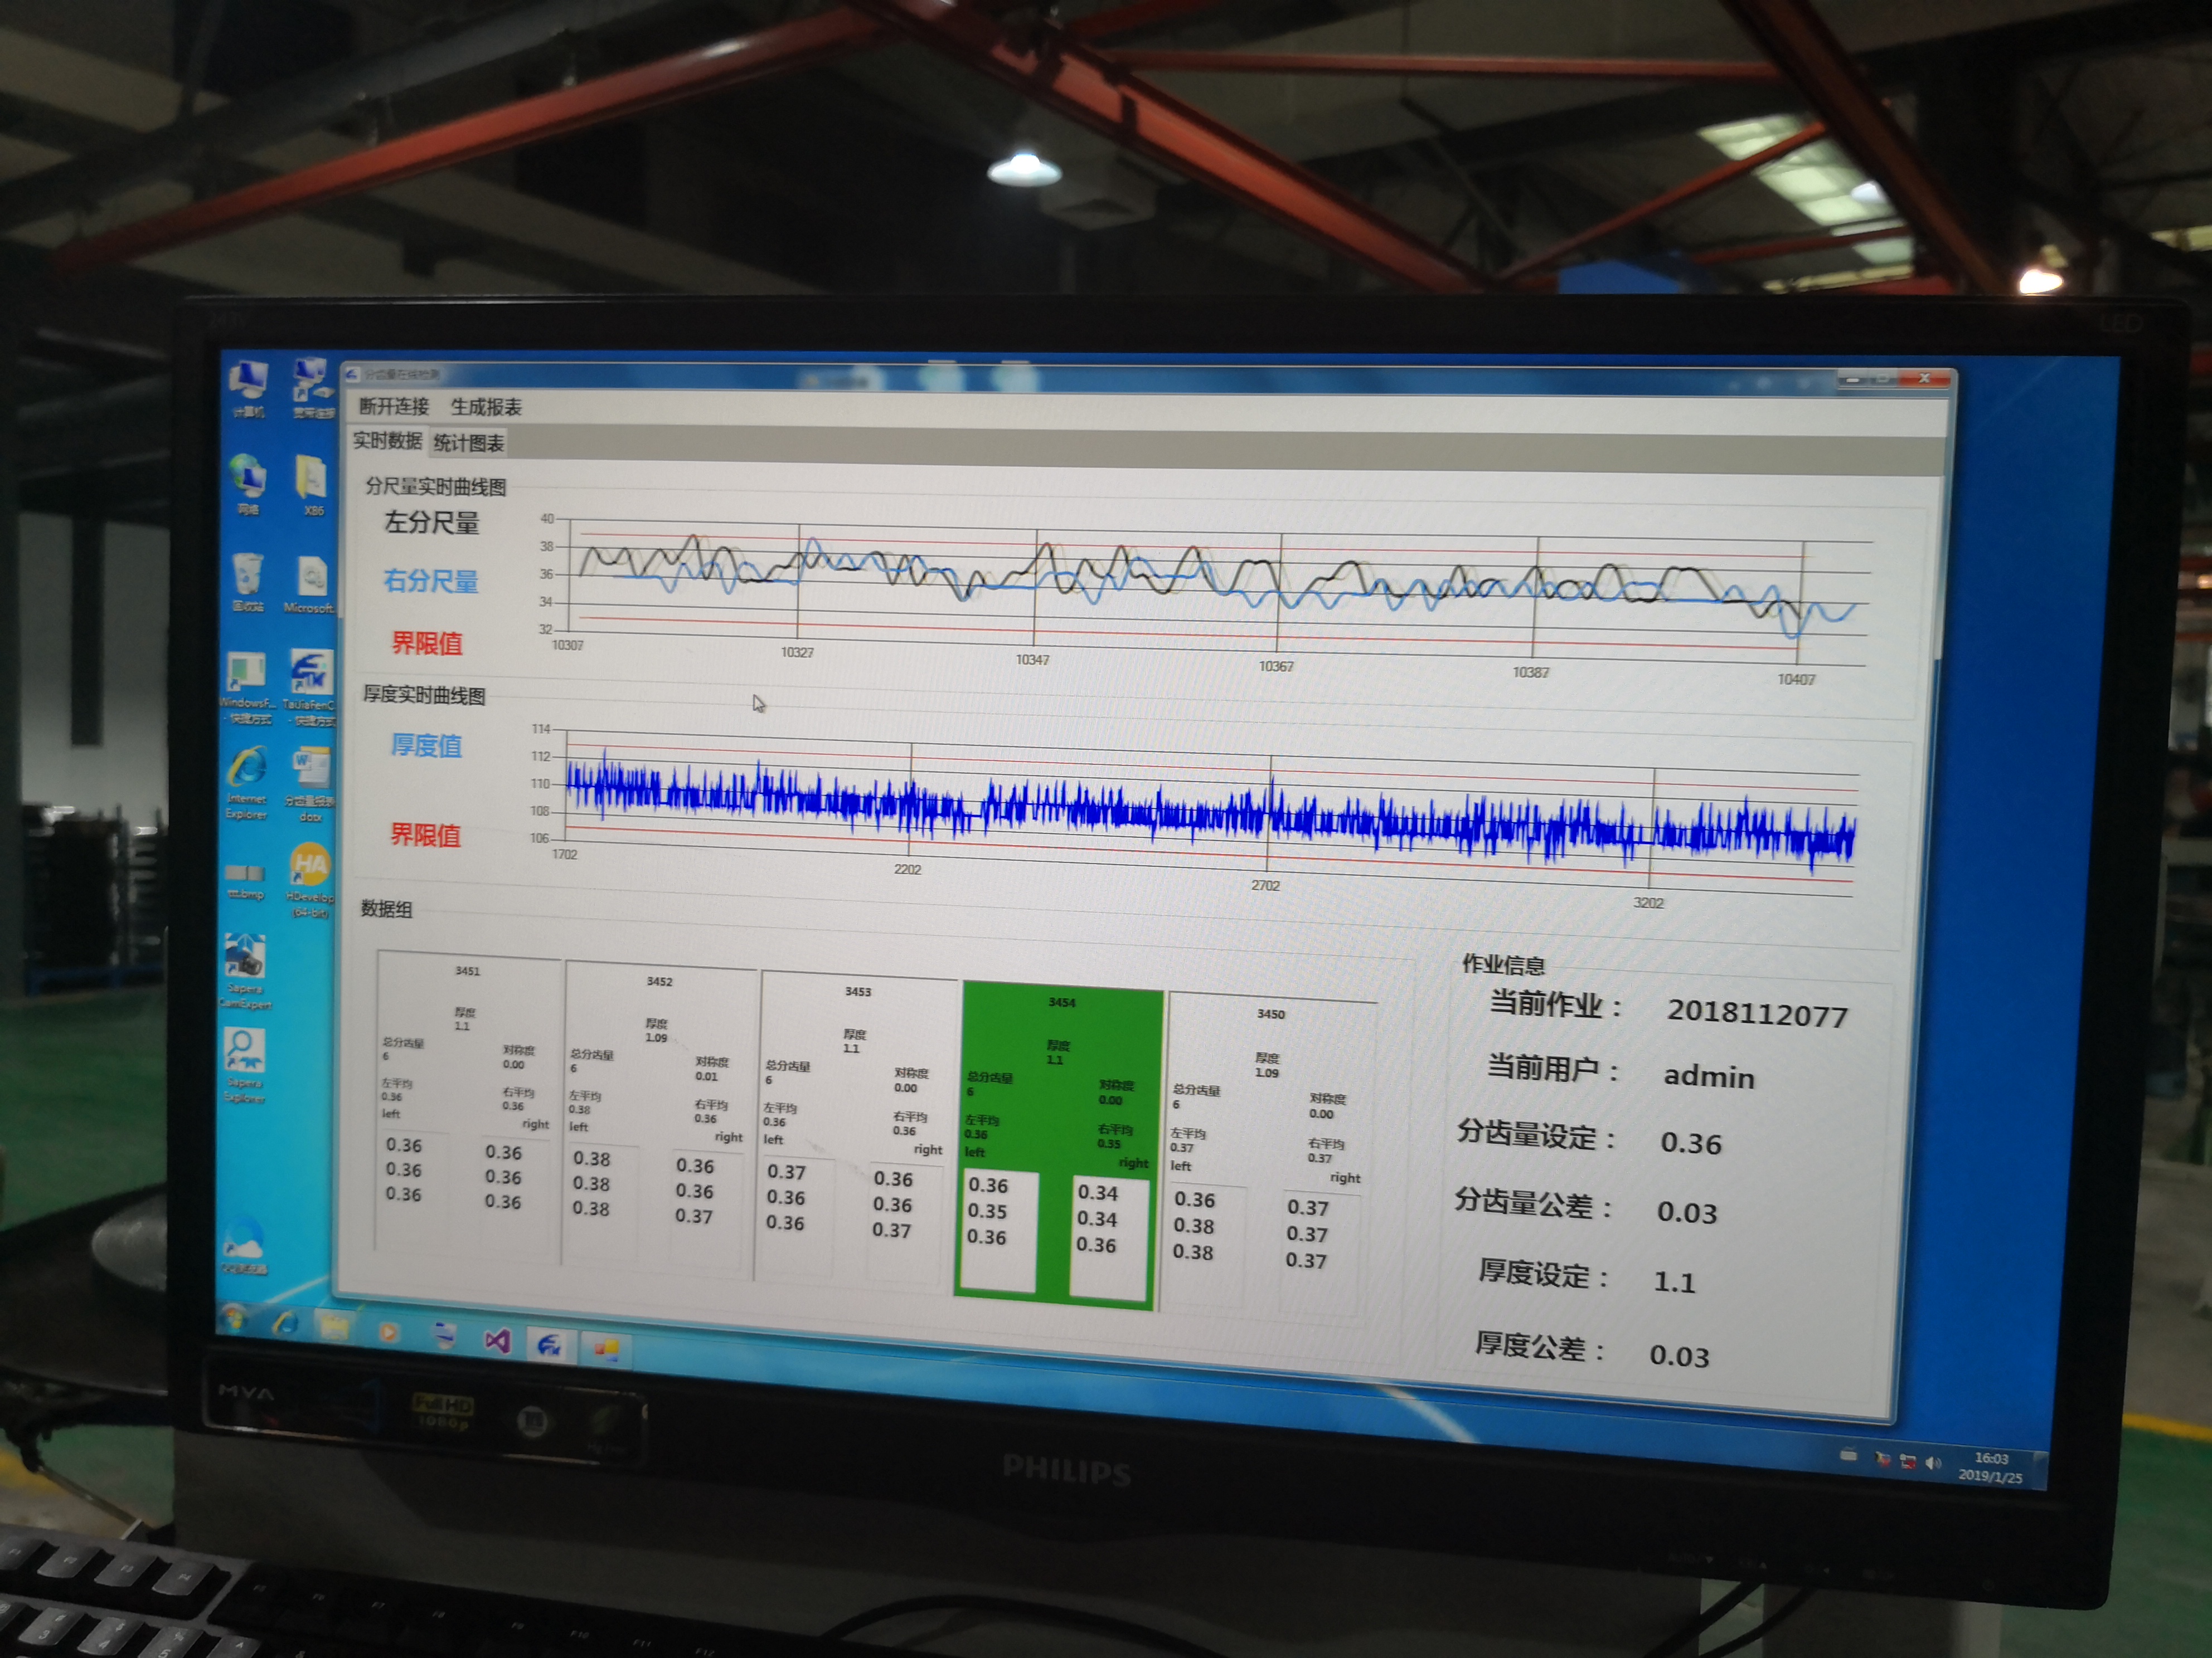Open the Windows Start button
The width and height of the screenshot is (2212, 1658).
tap(234, 1319)
